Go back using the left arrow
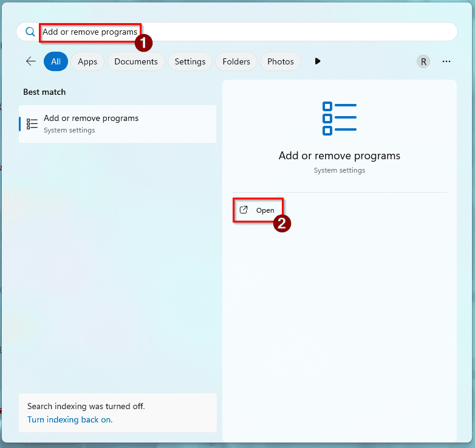 [30, 61]
